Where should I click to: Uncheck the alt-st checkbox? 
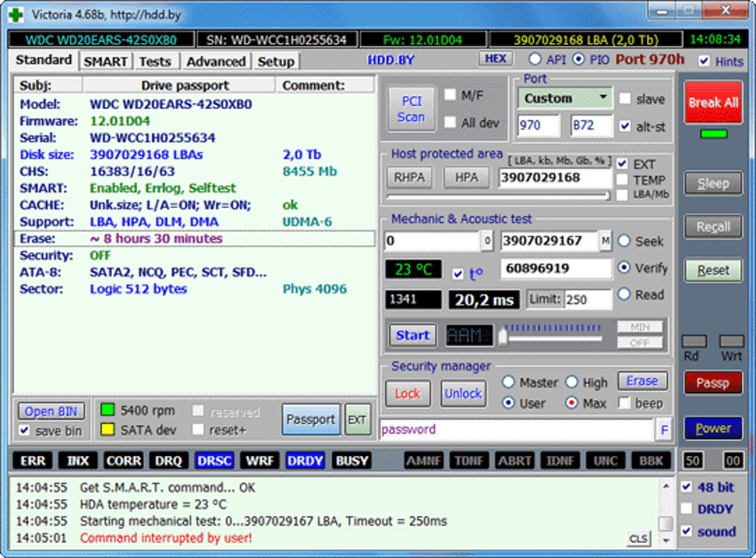(625, 126)
